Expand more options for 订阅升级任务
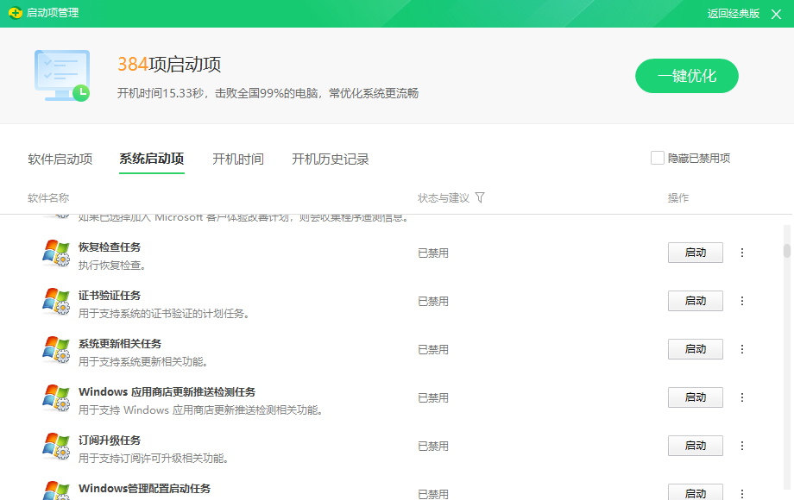Image resolution: width=794 pixels, height=500 pixels. [742, 446]
